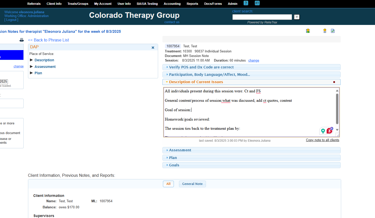Click the red badge showing 3 issues
The height and width of the screenshot is (218, 375).
pos(329,131)
